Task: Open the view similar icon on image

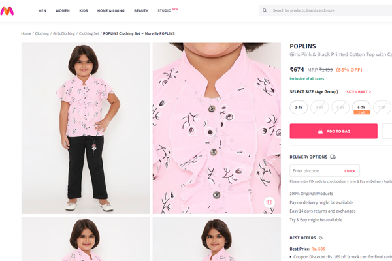Action: (x=269, y=203)
